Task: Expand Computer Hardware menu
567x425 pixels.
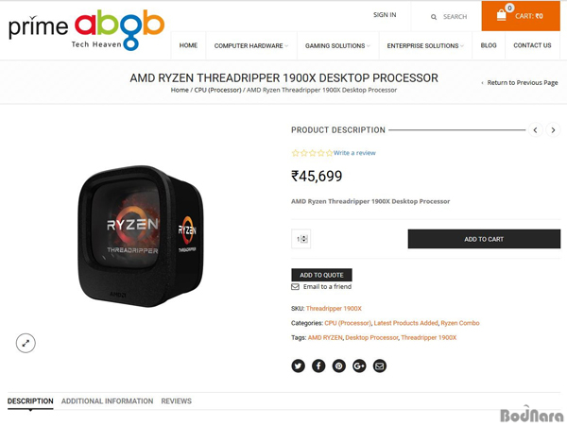Action: 251,46
